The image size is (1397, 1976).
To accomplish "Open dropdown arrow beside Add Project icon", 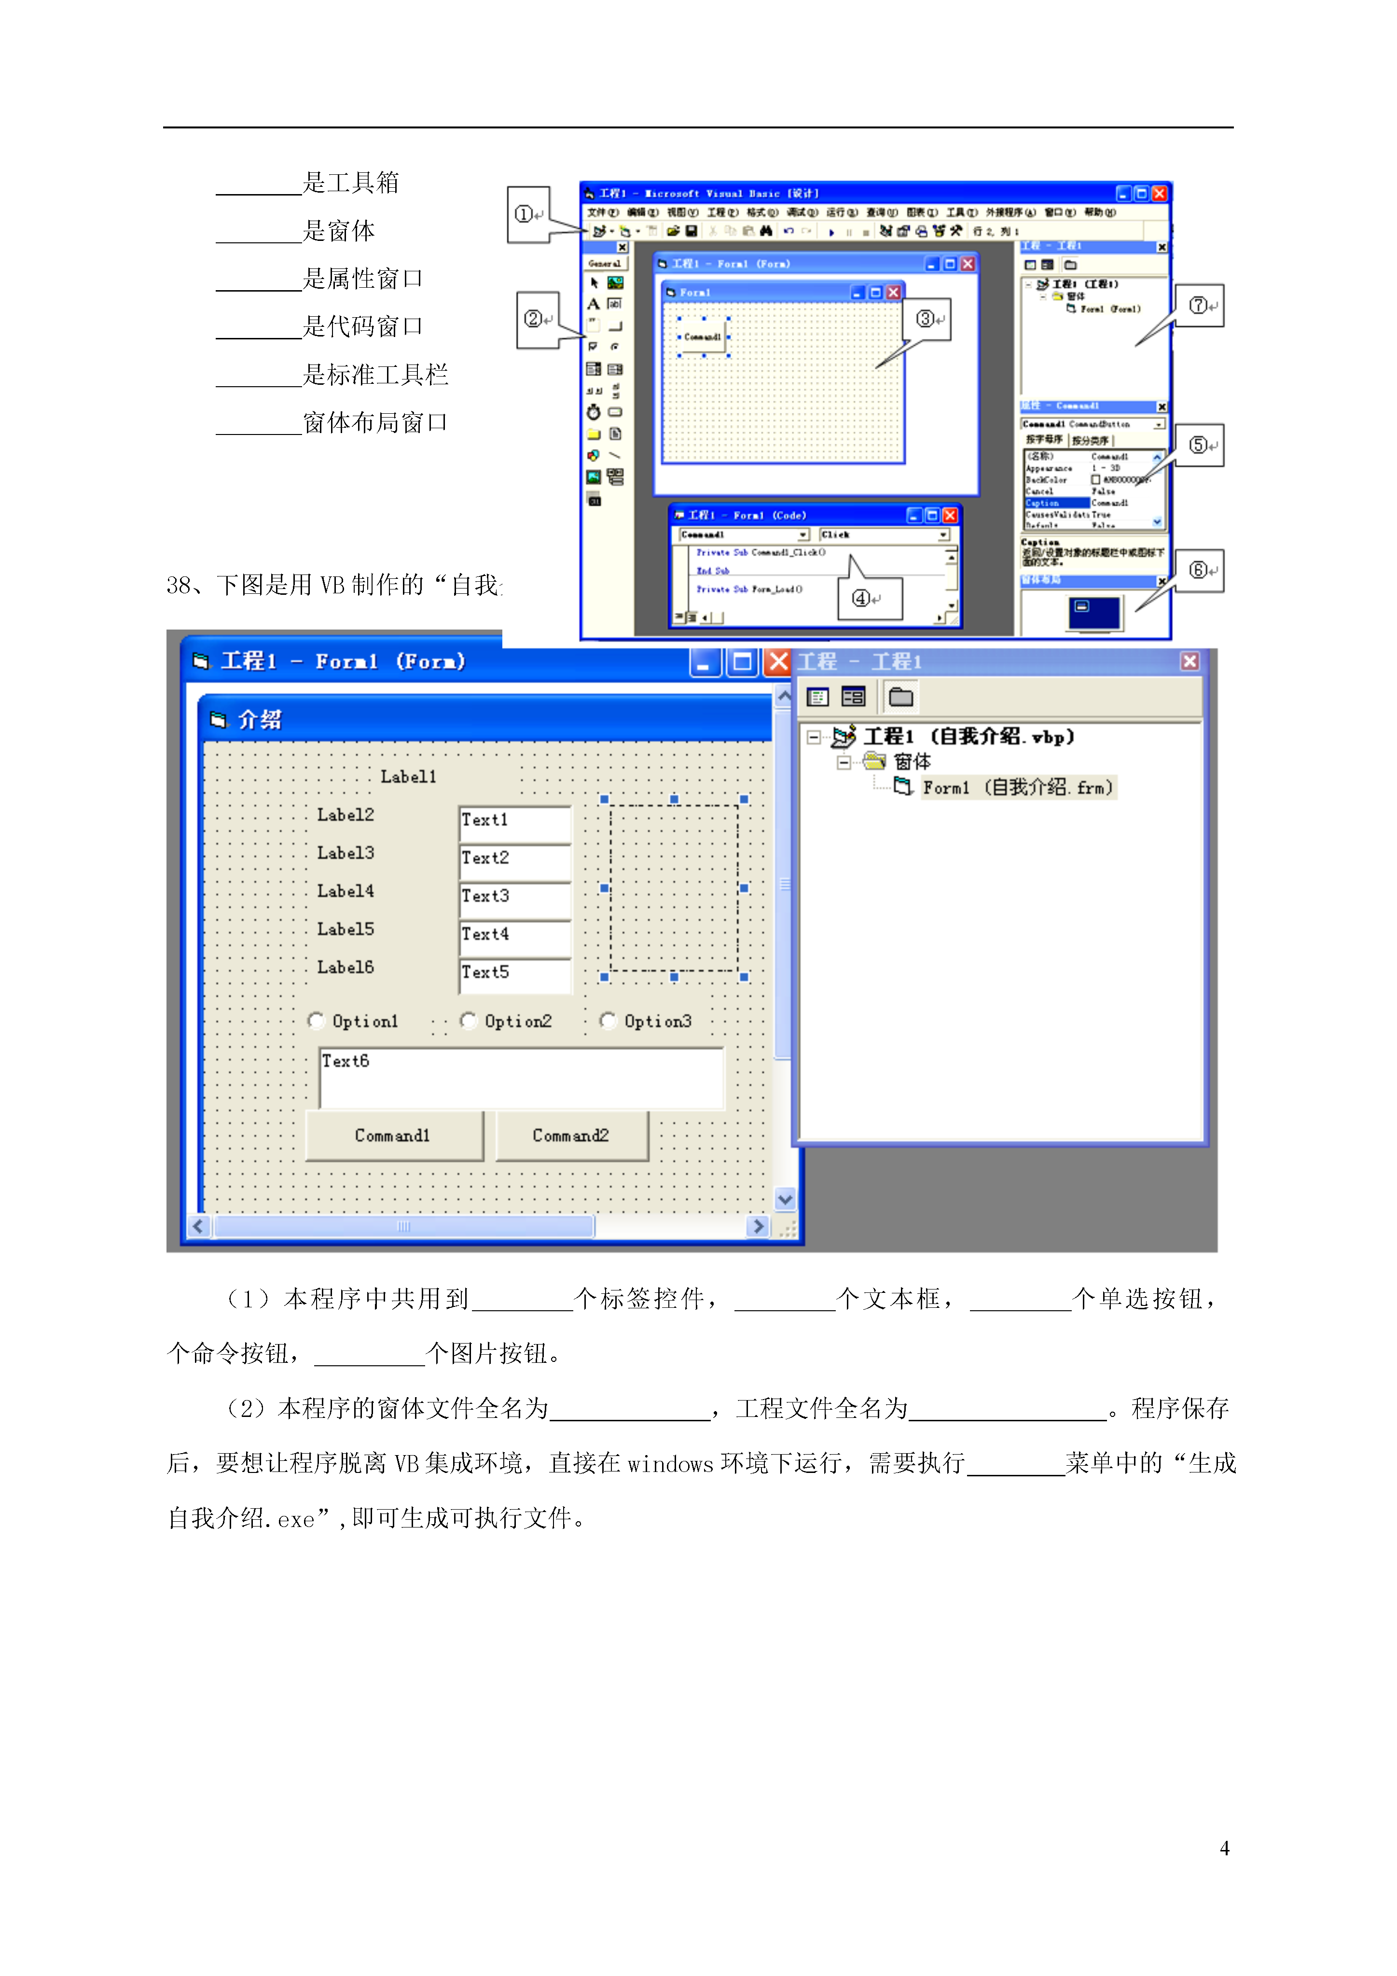I will click(611, 232).
